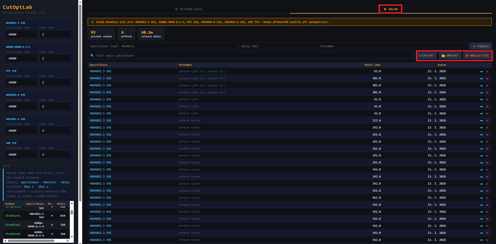
Task: Delete the tyč#3 offcut row with red X
Action: [x=487, y=71]
